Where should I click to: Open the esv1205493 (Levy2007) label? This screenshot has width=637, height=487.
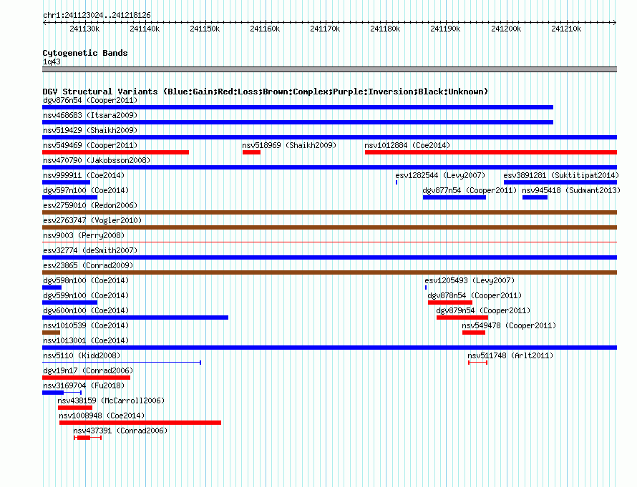tap(470, 280)
